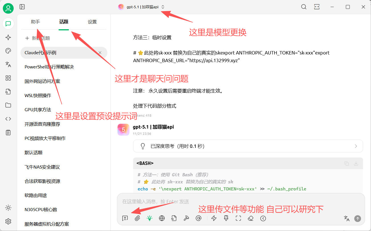The image size is (371, 231).
Task: Open web search with the globe icon
Action: (x=162, y=218)
